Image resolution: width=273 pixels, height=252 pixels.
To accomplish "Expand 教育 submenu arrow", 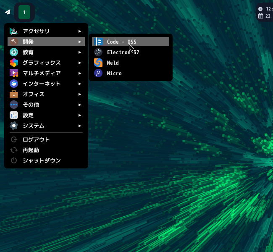I will pos(80,52).
